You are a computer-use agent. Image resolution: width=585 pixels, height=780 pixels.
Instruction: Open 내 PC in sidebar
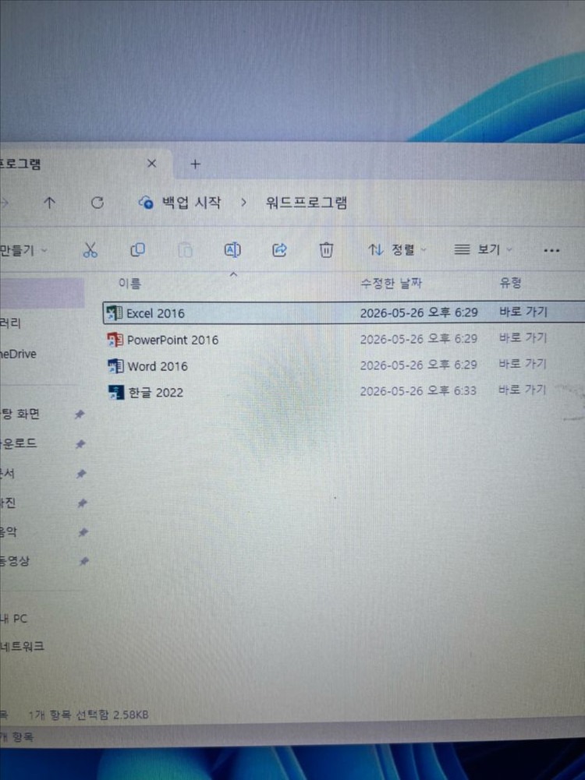14,619
